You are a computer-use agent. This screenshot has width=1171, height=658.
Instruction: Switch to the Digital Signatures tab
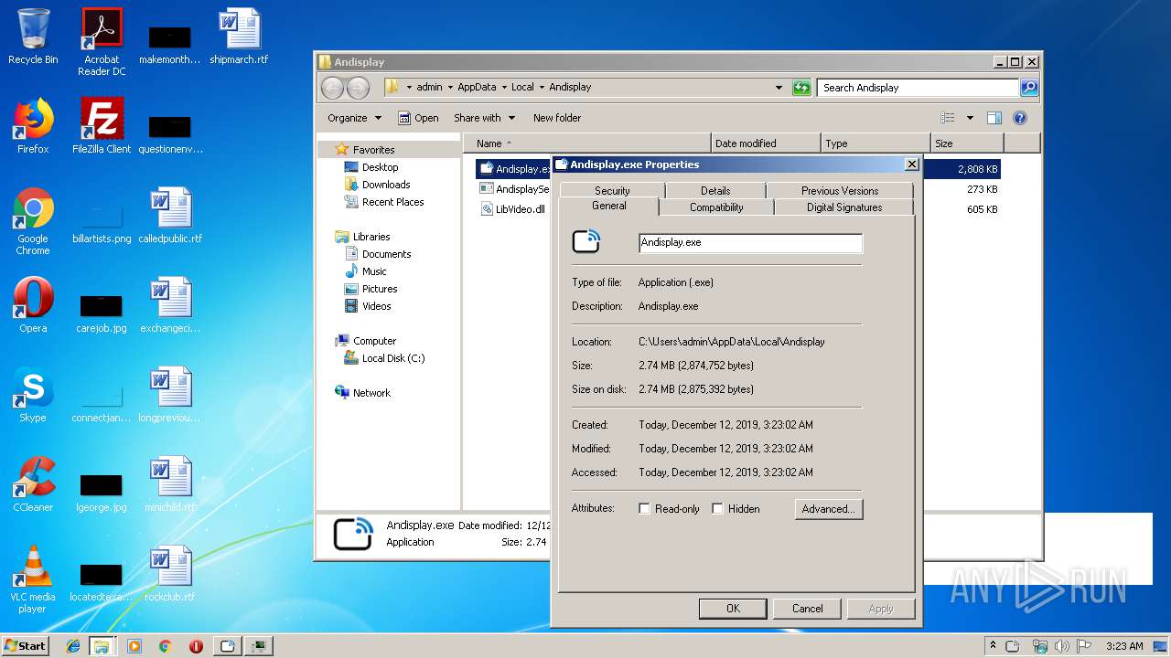[x=843, y=207]
